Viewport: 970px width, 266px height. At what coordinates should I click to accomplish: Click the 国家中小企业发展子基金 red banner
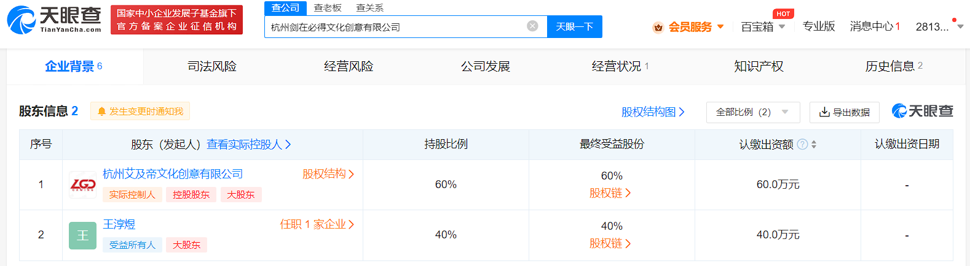click(176, 20)
